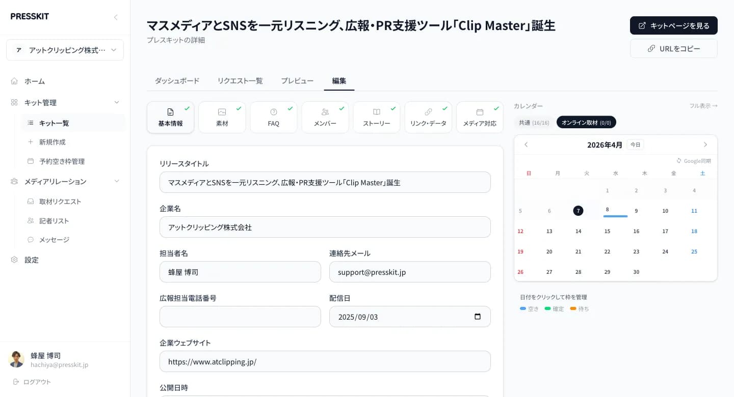This screenshot has height=397, width=734.
Task: Click the ログアウト exit icon
Action: click(x=16, y=382)
